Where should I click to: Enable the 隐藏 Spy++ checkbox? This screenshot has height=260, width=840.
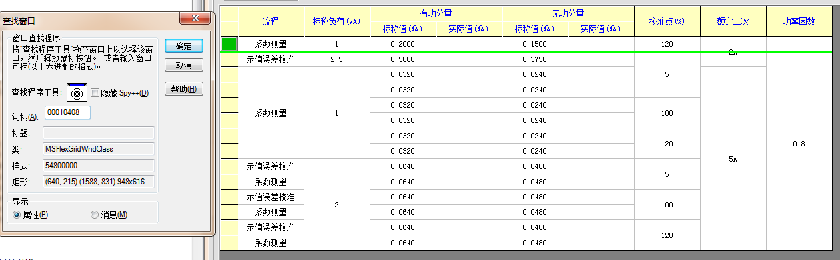tap(95, 93)
